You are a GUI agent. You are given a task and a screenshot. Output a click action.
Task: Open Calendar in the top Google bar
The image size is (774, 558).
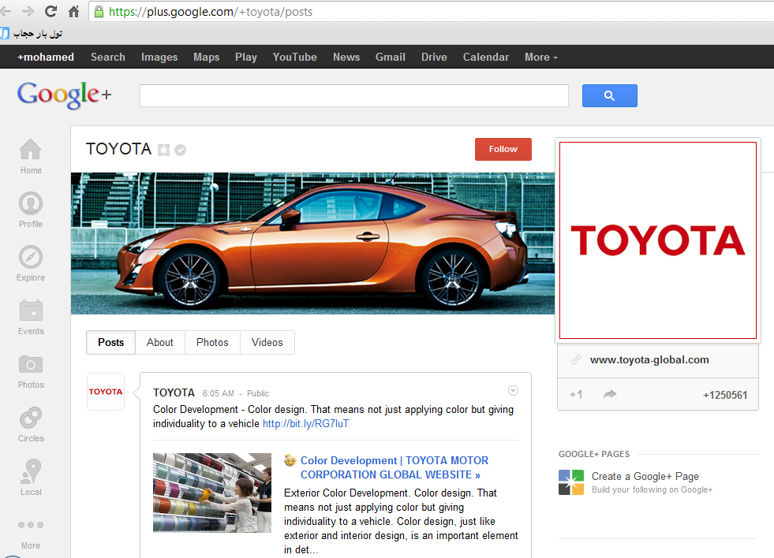(x=486, y=58)
